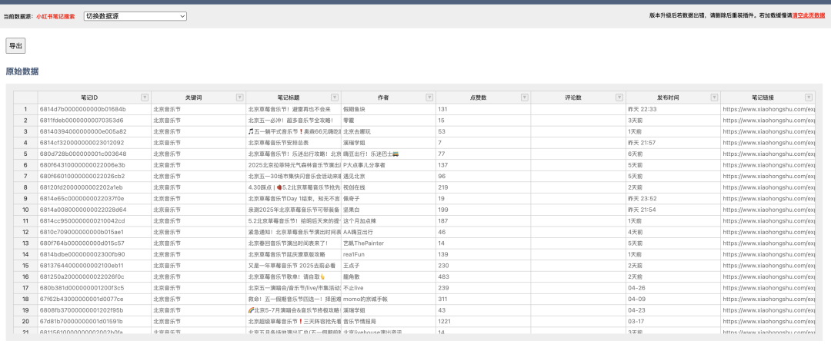Click likes cell showing 131
The height and width of the screenshot is (354, 831).
click(483, 109)
